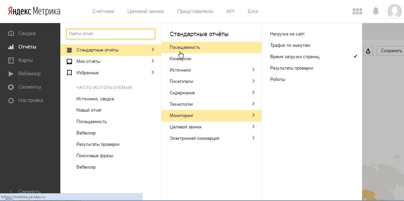Click the Отчёты bar chart icon
The width and height of the screenshot is (404, 201).
click(11, 47)
